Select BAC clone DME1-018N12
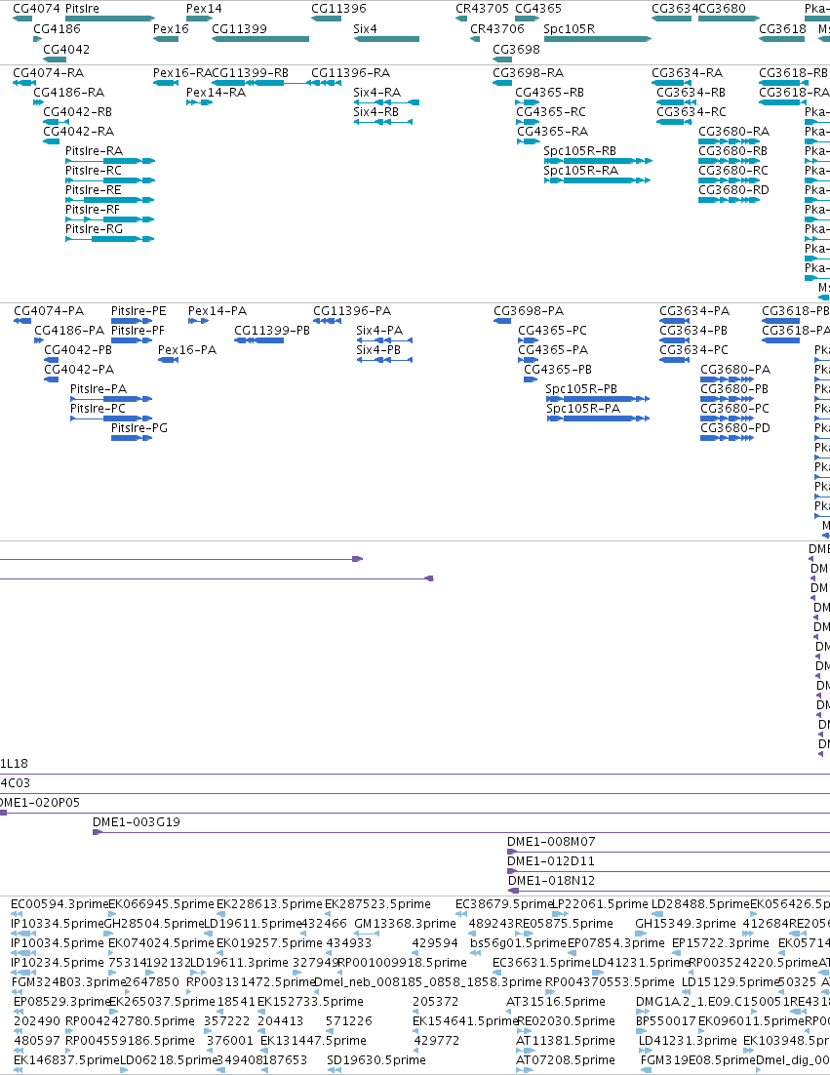This screenshot has height=1075, width=830. (552, 880)
